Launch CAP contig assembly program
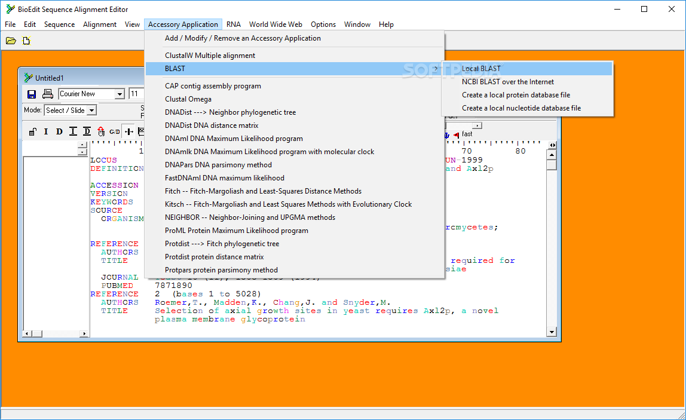Image resolution: width=686 pixels, height=420 pixels. pyautogui.click(x=295, y=86)
